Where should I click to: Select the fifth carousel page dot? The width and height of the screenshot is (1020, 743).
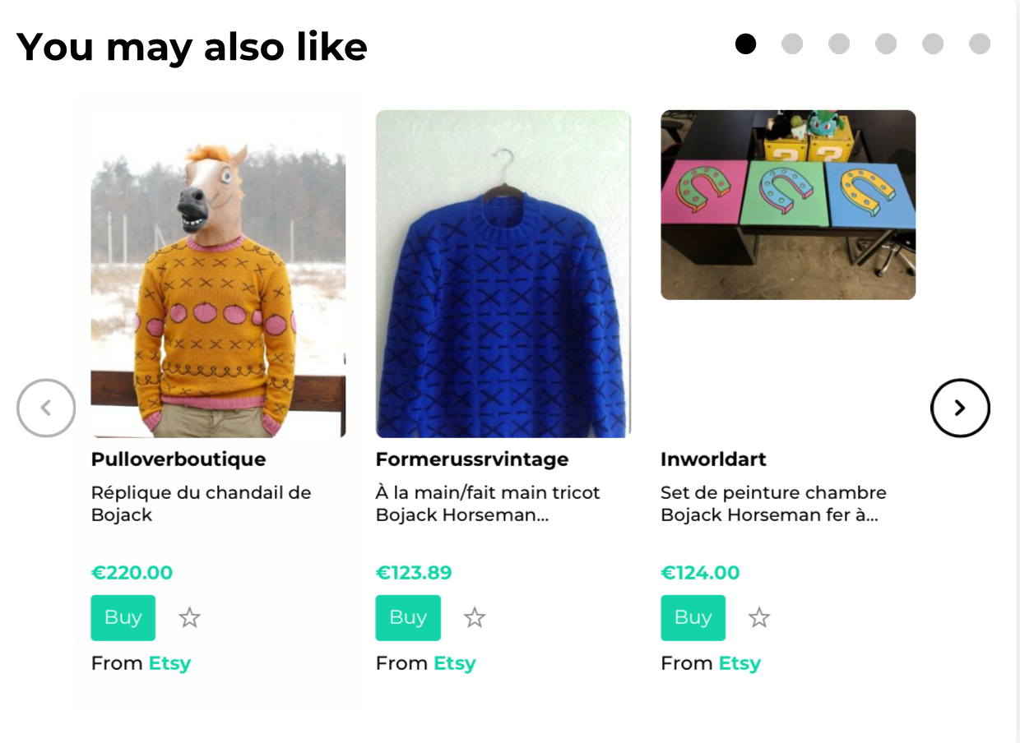click(x=933, y=44)
